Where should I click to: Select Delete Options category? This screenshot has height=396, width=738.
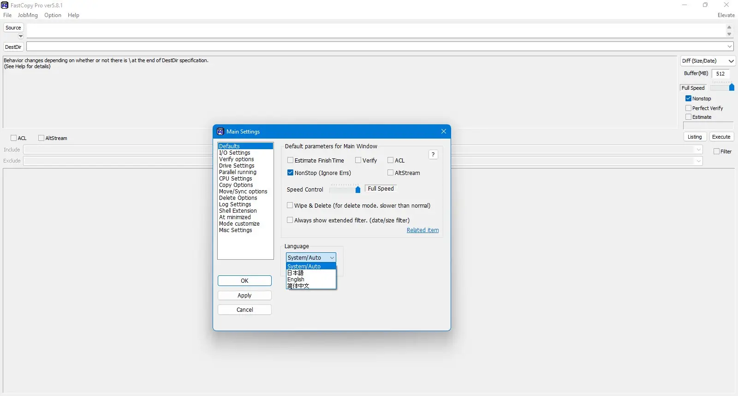pos(245,198)
